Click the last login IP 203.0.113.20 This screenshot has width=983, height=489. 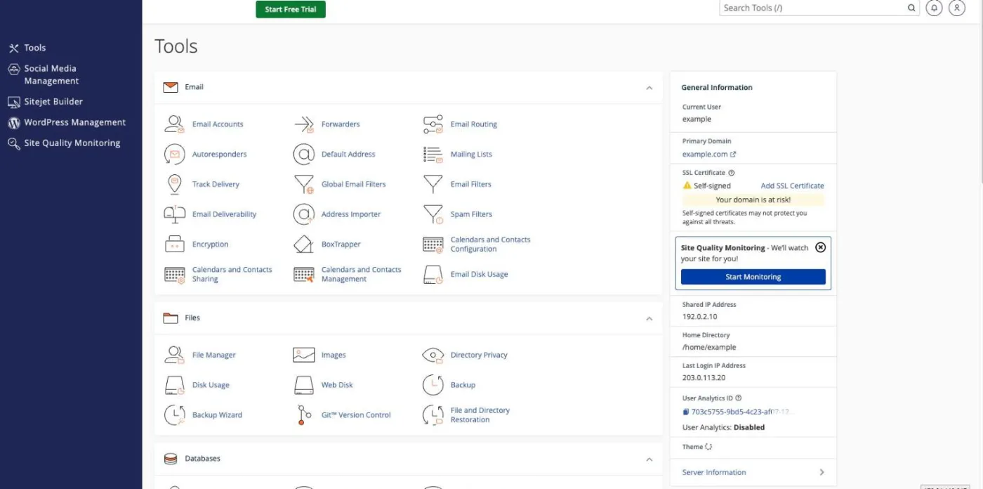tap(704, 378)
